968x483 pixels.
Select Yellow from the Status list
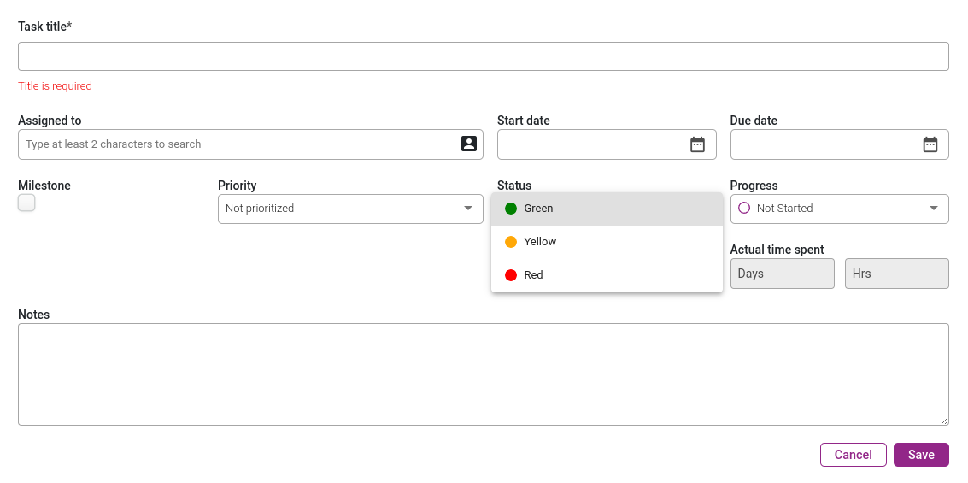(x=607, y=242)
